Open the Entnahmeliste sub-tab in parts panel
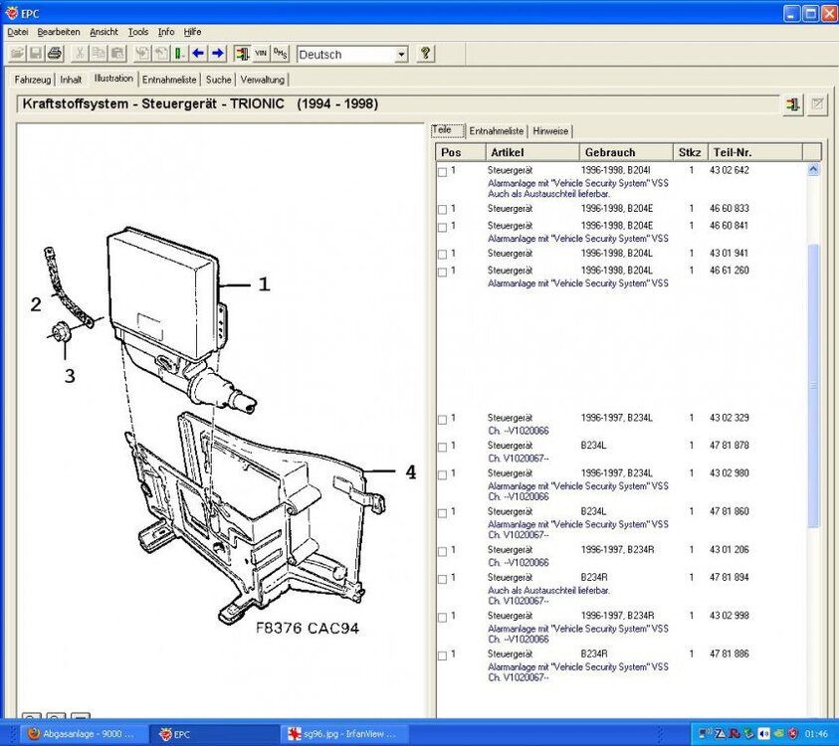The height and width of the screenshot is (746, 839). (x=497, y=131)
